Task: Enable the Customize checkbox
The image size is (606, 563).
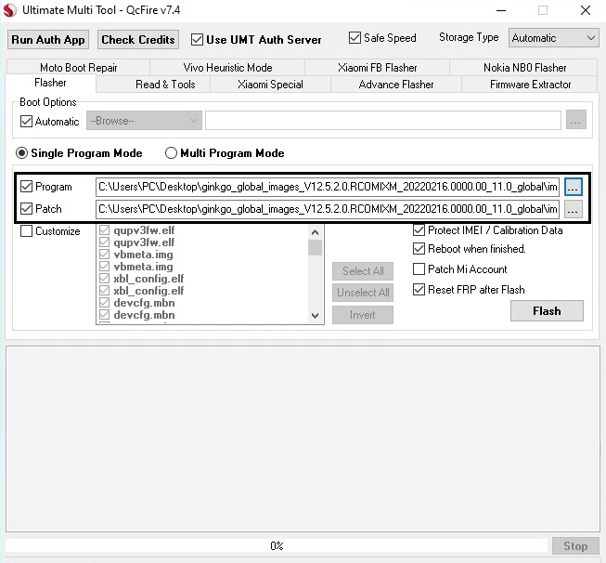Action: coord(26,231)
